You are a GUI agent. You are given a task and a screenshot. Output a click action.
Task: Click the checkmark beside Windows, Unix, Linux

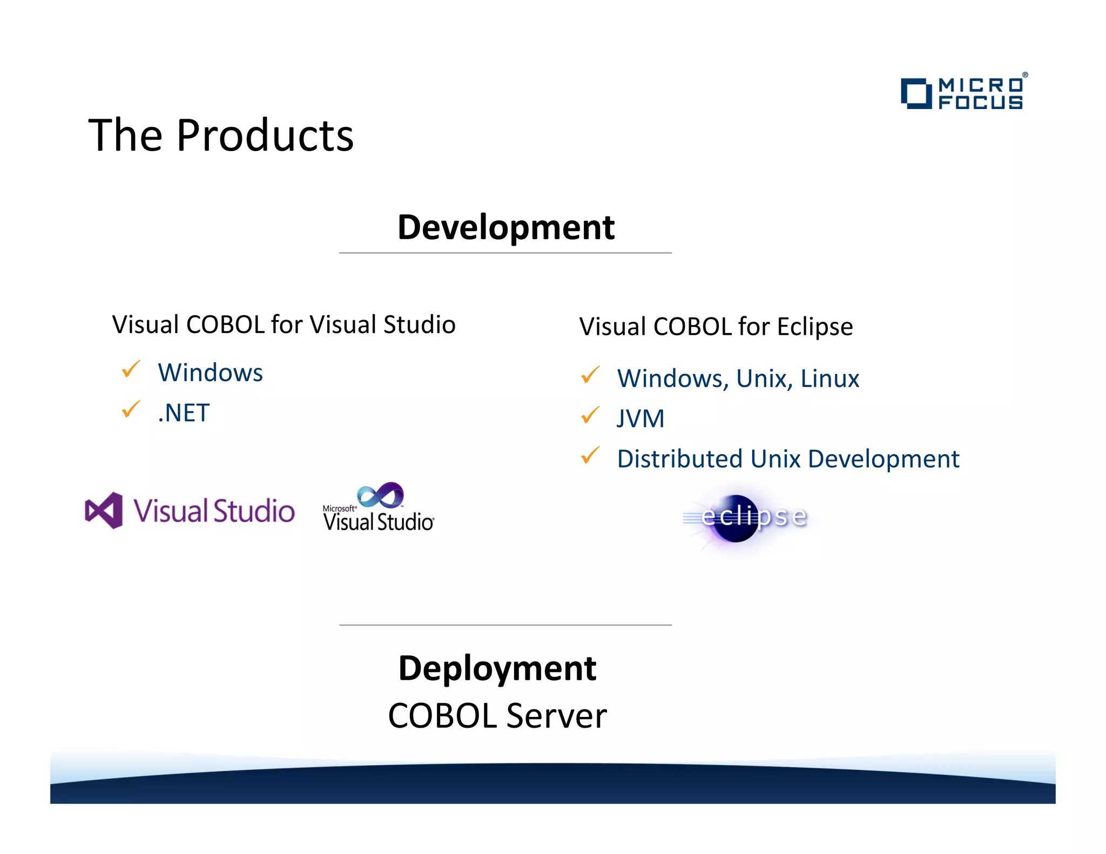coord(590,376)
